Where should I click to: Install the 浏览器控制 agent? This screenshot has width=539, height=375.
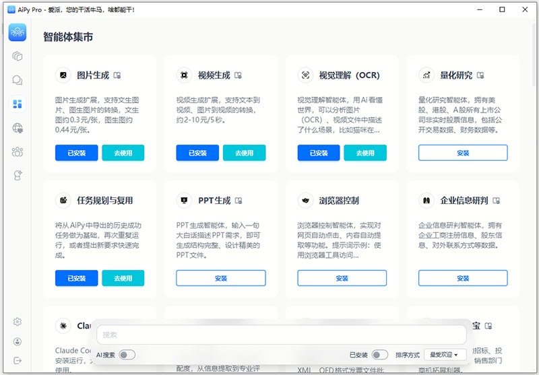coord(342,278)
